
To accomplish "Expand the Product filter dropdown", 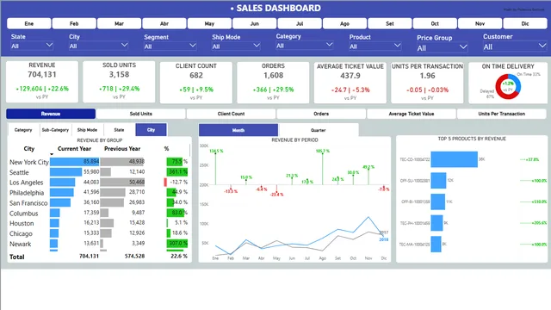I will (x=375, y=46).
